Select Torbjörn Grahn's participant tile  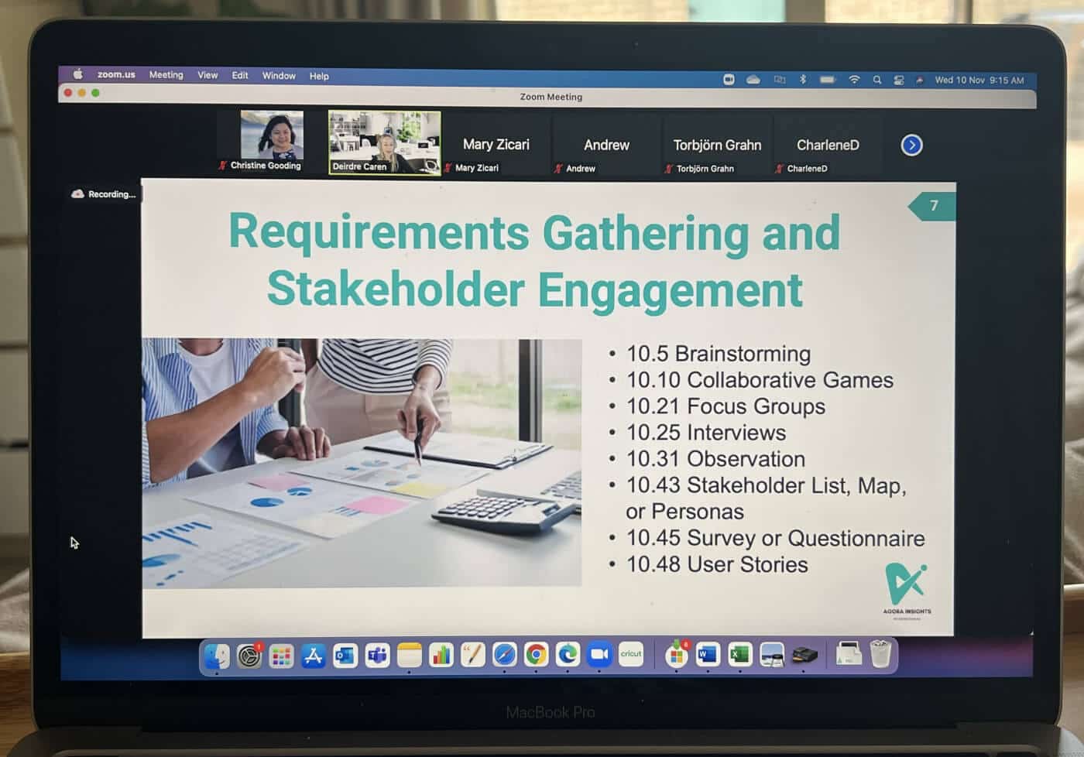click(717, 146)
